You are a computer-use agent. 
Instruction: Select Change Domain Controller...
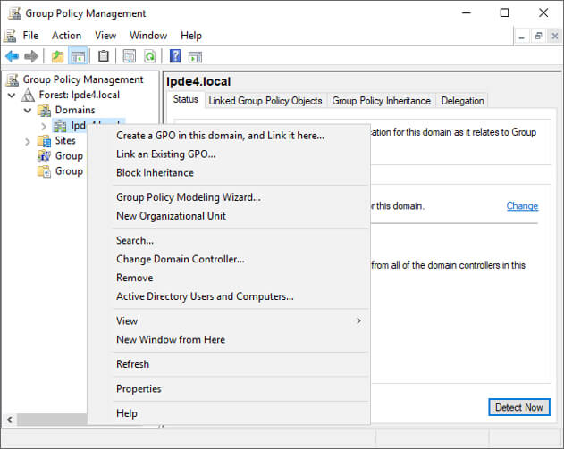pyautogui.click(x=229, y=259)
